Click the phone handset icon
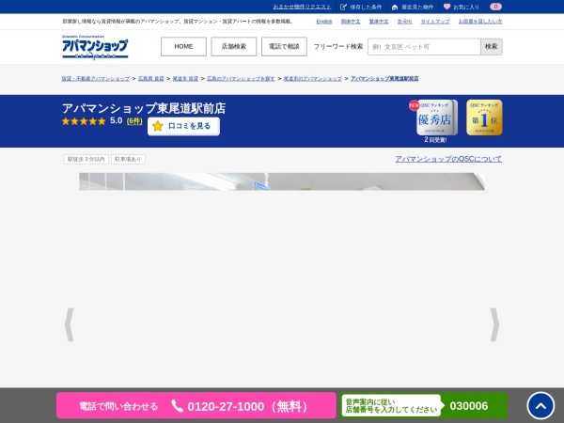Image resolution: width=564 pixels, height=423 pixels. (177, 406)
